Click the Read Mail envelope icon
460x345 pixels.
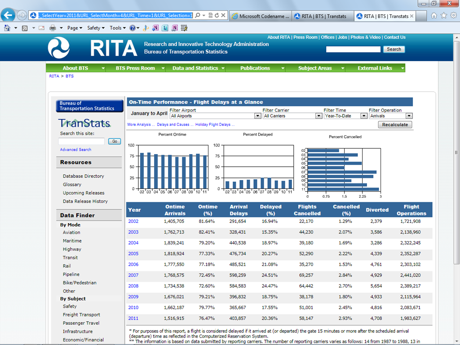point(41,28)
